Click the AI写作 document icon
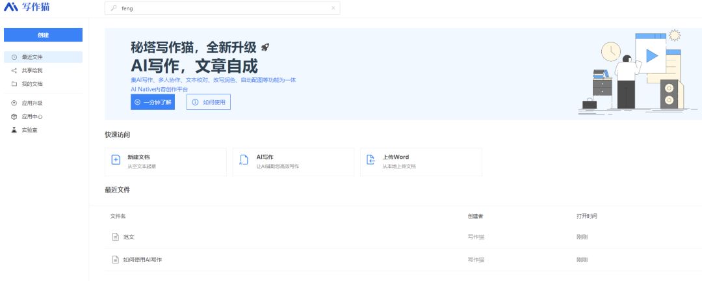This screenshot has height=281, width=702. coord(244,160)
